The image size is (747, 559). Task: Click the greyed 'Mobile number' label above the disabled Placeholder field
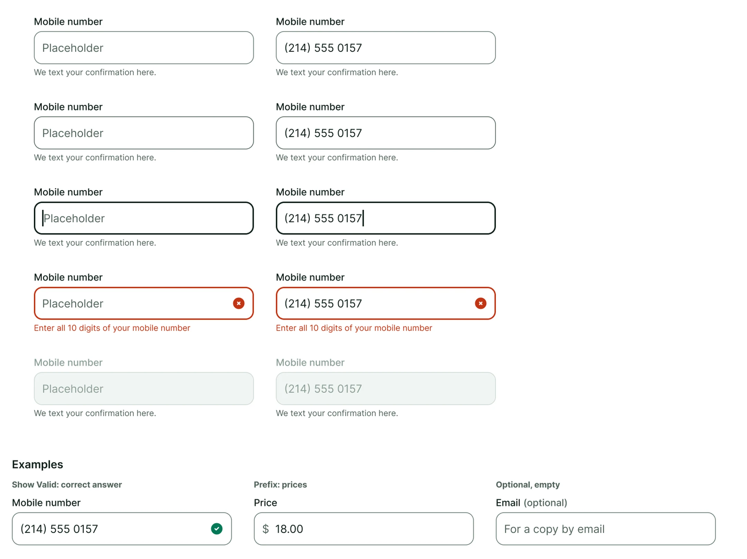pos(68,362)
